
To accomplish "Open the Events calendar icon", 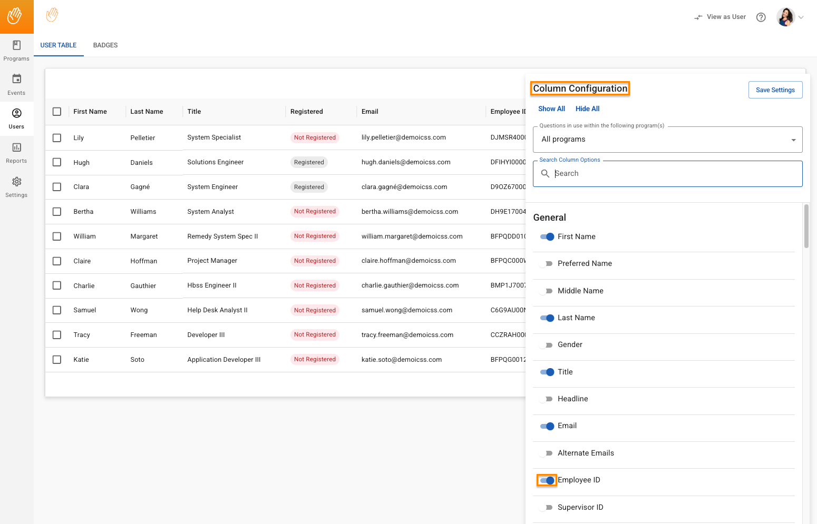I will pyautogui.click(x=16, y=80).
